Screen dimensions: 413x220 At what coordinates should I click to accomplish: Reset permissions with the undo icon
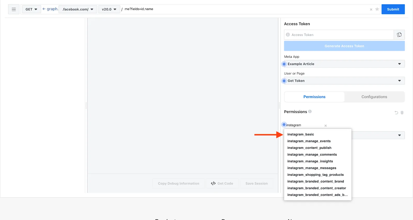(396, 112)
